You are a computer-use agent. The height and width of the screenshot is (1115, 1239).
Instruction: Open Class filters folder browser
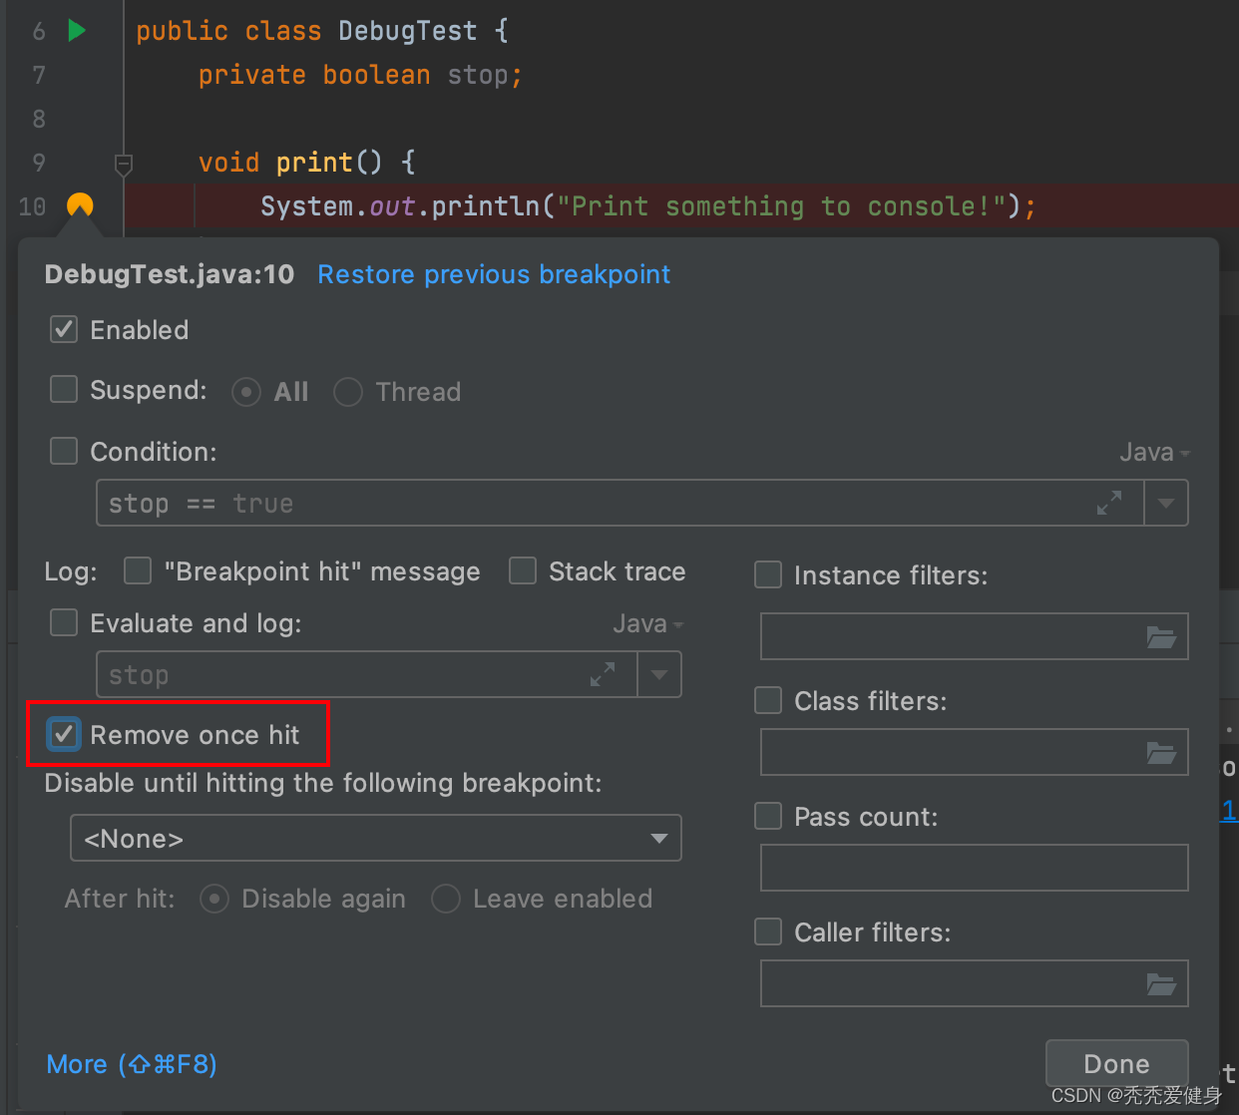point(1161,752)
